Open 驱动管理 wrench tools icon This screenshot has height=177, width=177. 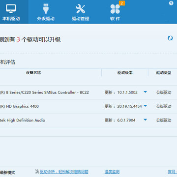[x=80, y=9]
